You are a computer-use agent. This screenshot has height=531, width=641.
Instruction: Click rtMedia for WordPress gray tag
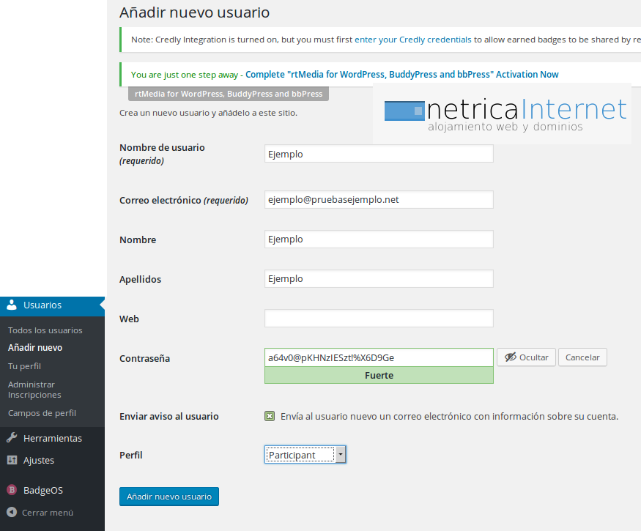coord(229,94)
